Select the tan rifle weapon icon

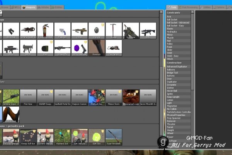[x=80, y=31]
